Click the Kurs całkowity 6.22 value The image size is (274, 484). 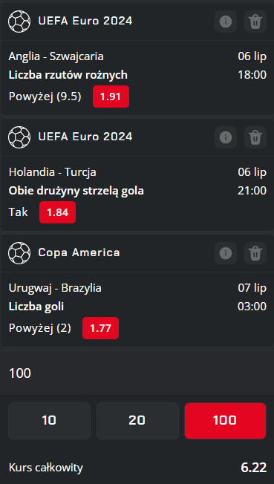click(254, 468)
